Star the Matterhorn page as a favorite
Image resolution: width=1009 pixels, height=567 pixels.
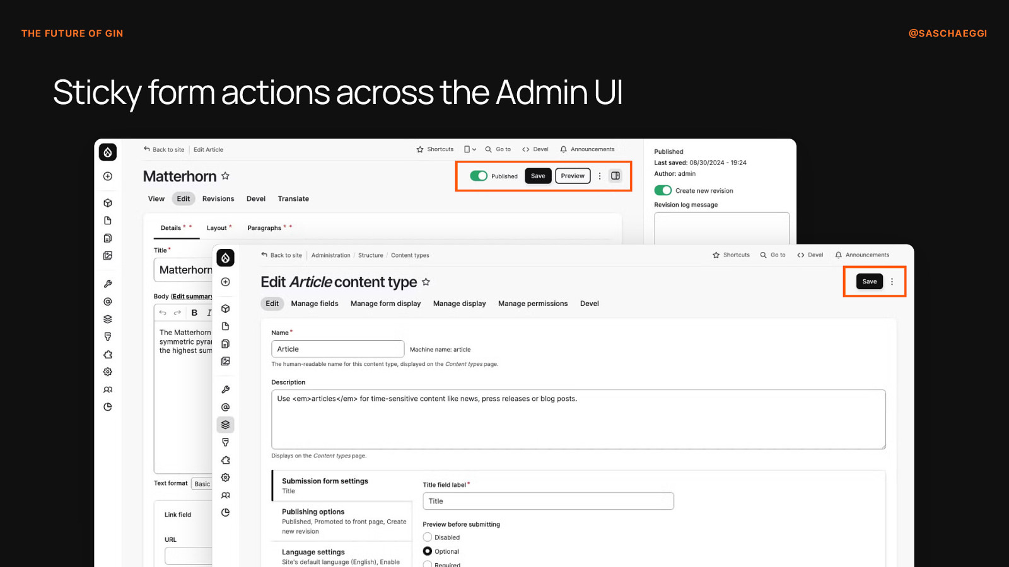[x=225, y=176]
